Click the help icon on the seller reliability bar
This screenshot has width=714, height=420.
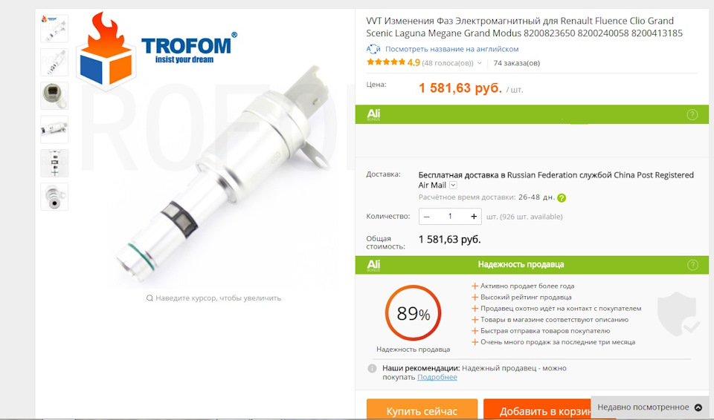tap(692, 265)
